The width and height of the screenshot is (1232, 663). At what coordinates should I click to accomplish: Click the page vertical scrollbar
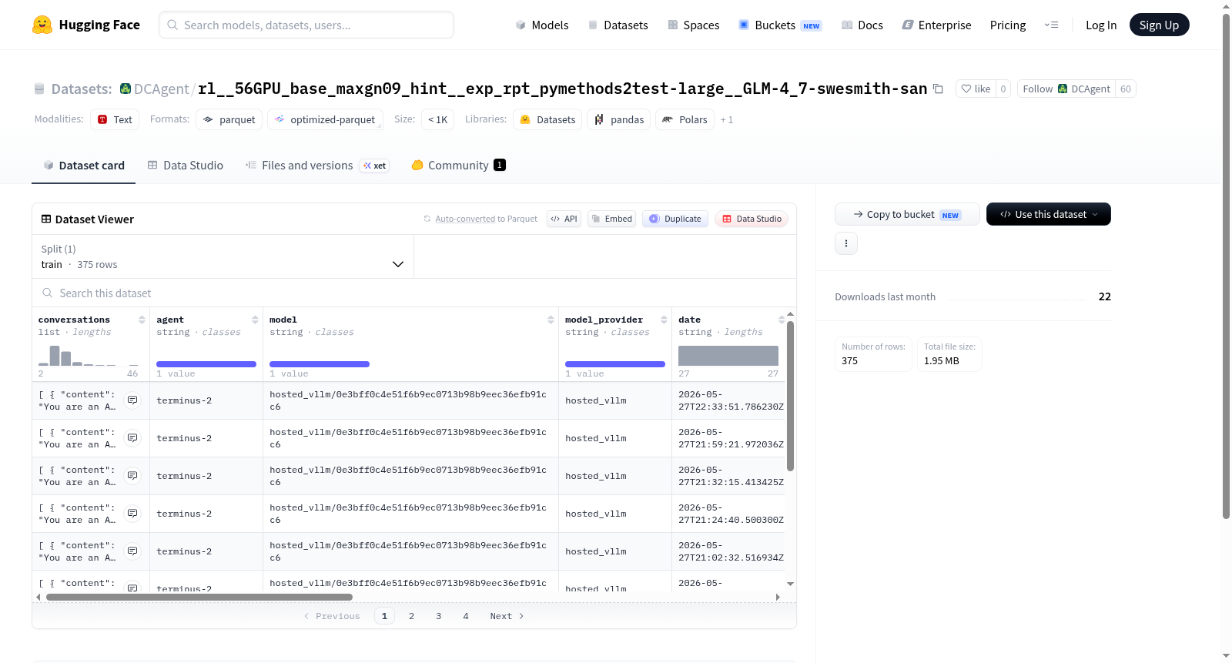point(1226,266)
